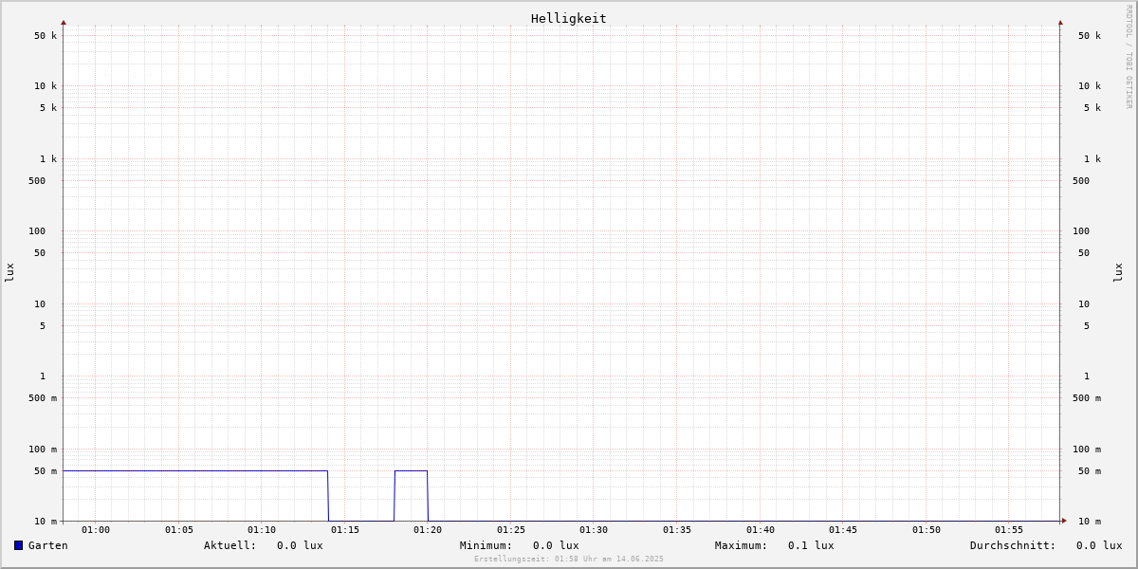The height and width of the screenshot is (569, 1138).
Task: Click the Maximum: 0.1 lux value
Action: pyautogui.click(x=775, y=545)
